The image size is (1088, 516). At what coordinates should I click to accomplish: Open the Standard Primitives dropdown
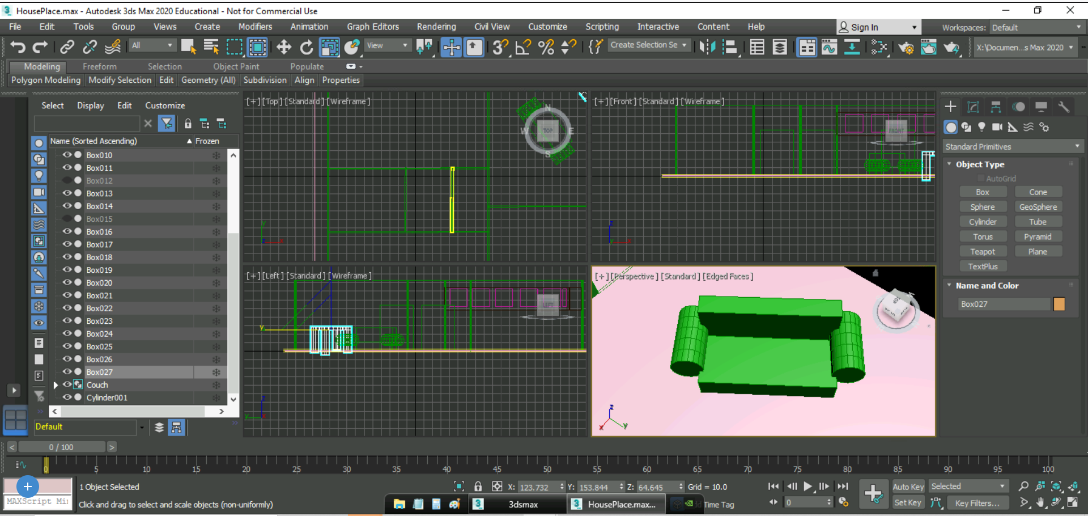(1013, 146)
